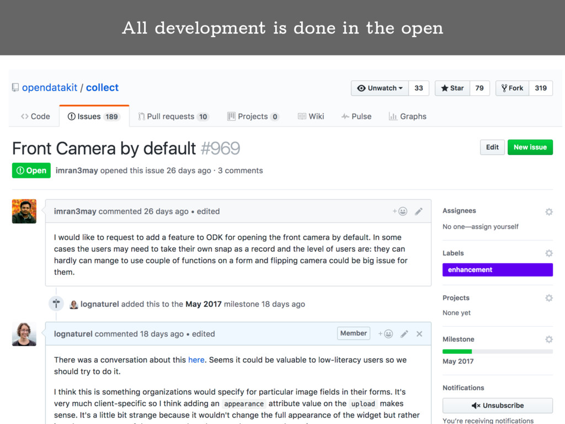This screenshot has height=424, width=565.
Task: Click the milestone progress bar
Action: [498, 352]
